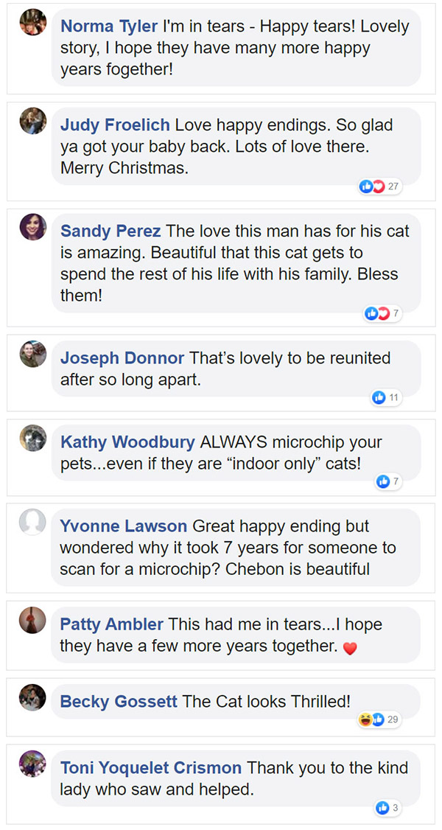442x830 pixels.
Task: Click the like icon on Kathy Woodbury's comment
Action: click(x=383, y=482)
